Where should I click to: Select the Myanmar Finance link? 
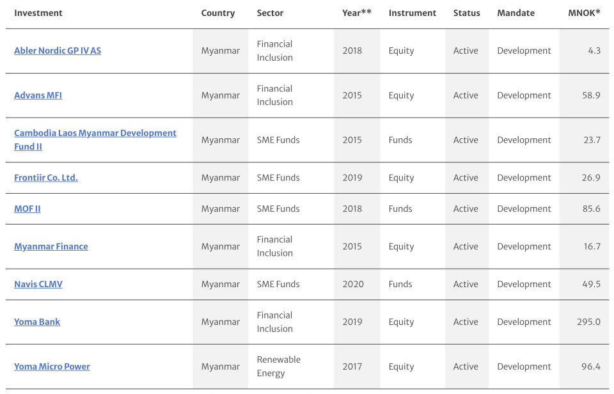point(51,247)
